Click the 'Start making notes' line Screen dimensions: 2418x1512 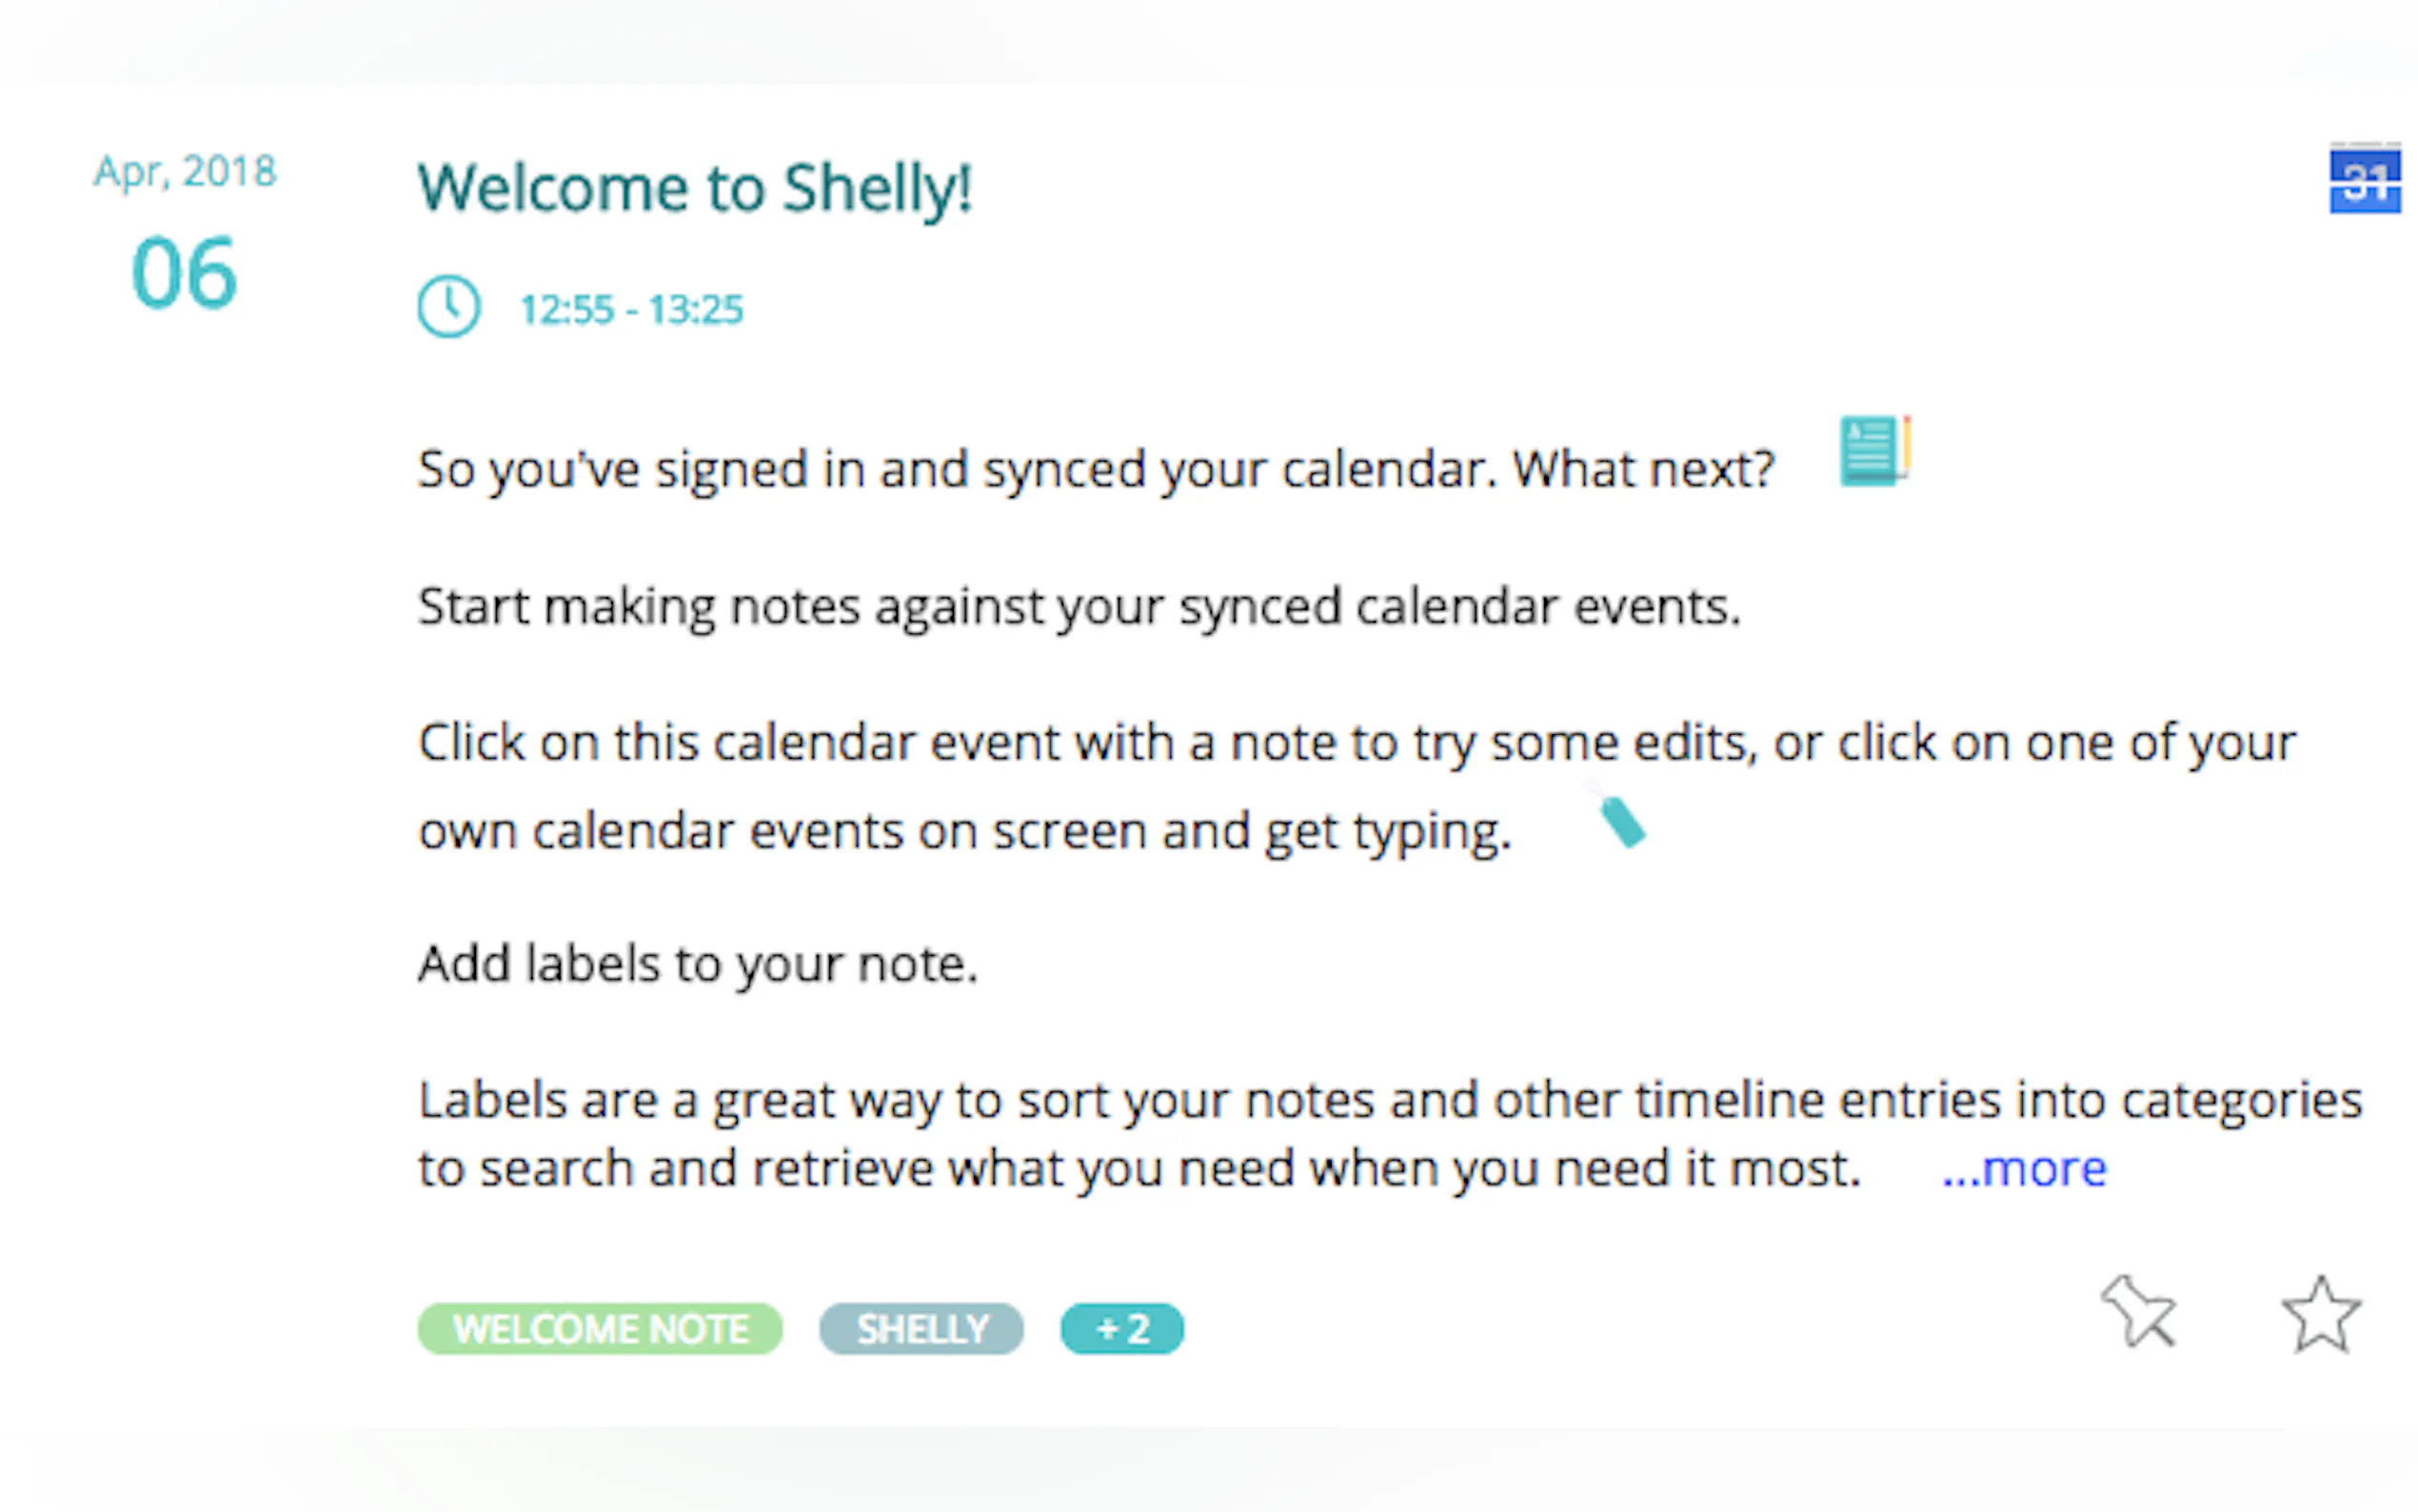pyautogui.click(x=1080, y=607)
